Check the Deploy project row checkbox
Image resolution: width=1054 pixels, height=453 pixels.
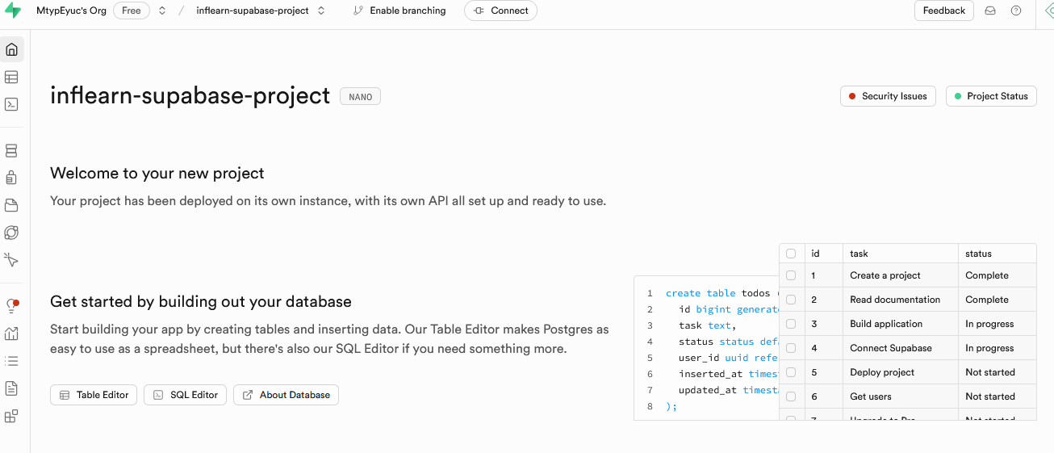(791, 372)
